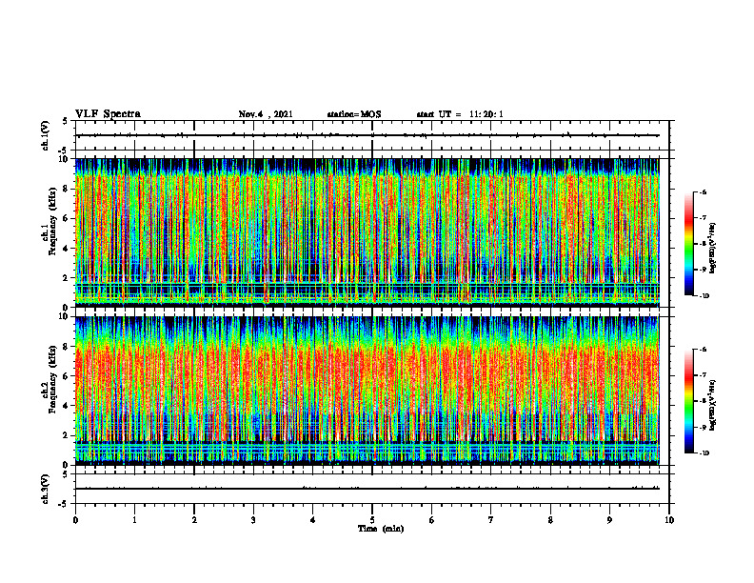Click the time axis tick label "10"
Image resolution: width=754 pixels, height=583 pixels.
point(669,520)
